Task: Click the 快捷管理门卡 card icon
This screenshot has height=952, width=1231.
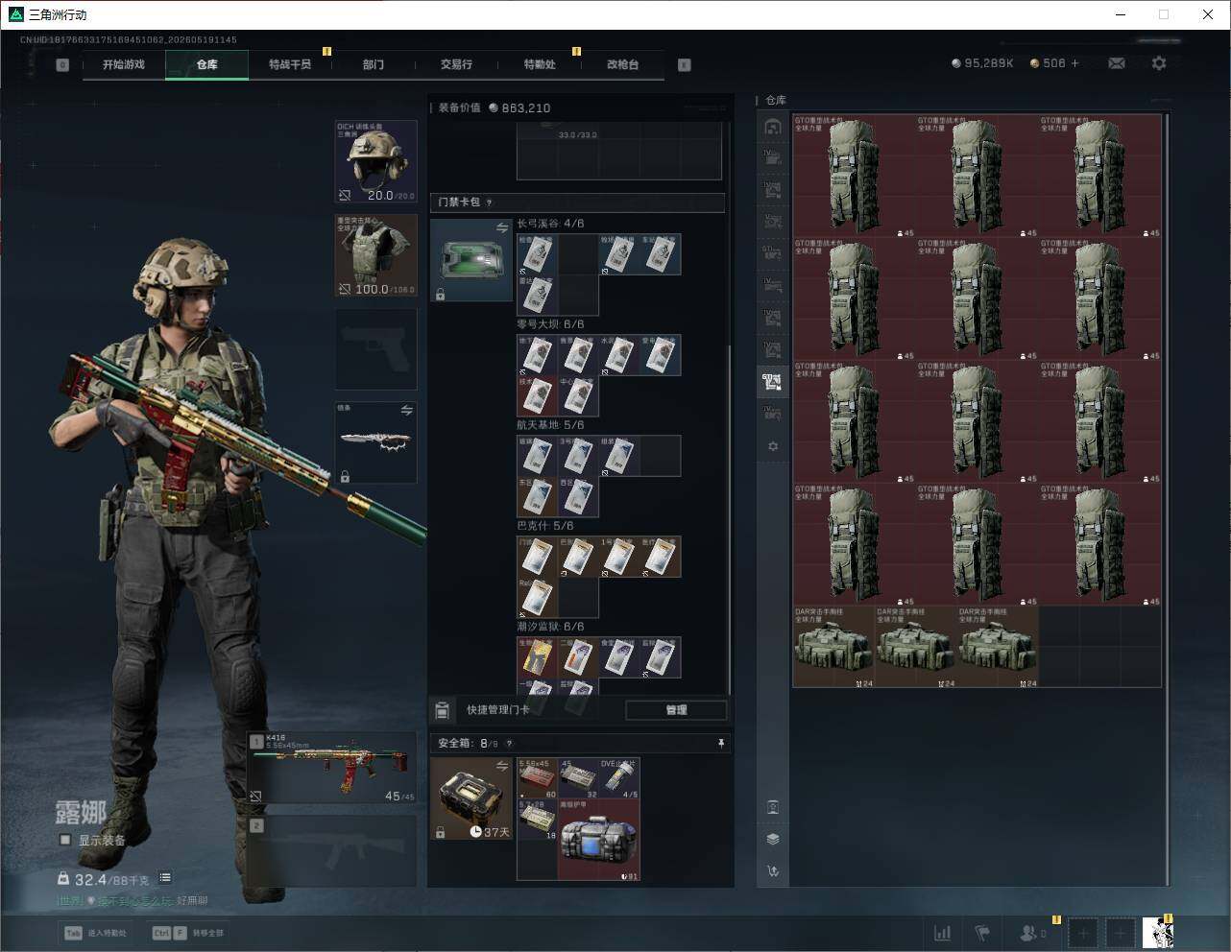Action: [x=442, y=710]
